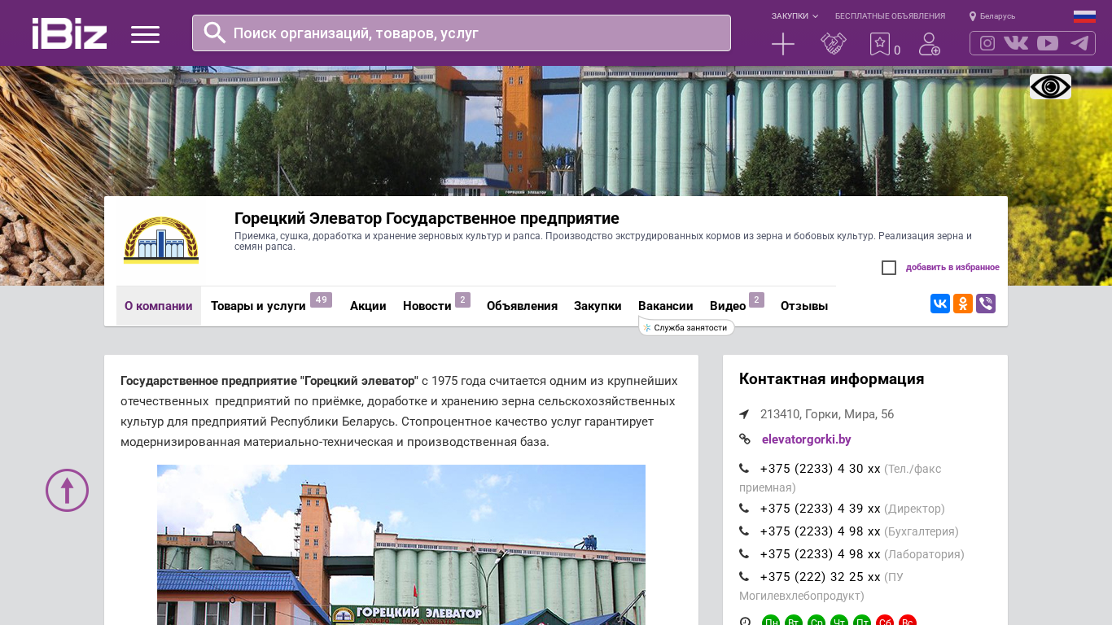Open the hamburger menu

coord(145,34)
